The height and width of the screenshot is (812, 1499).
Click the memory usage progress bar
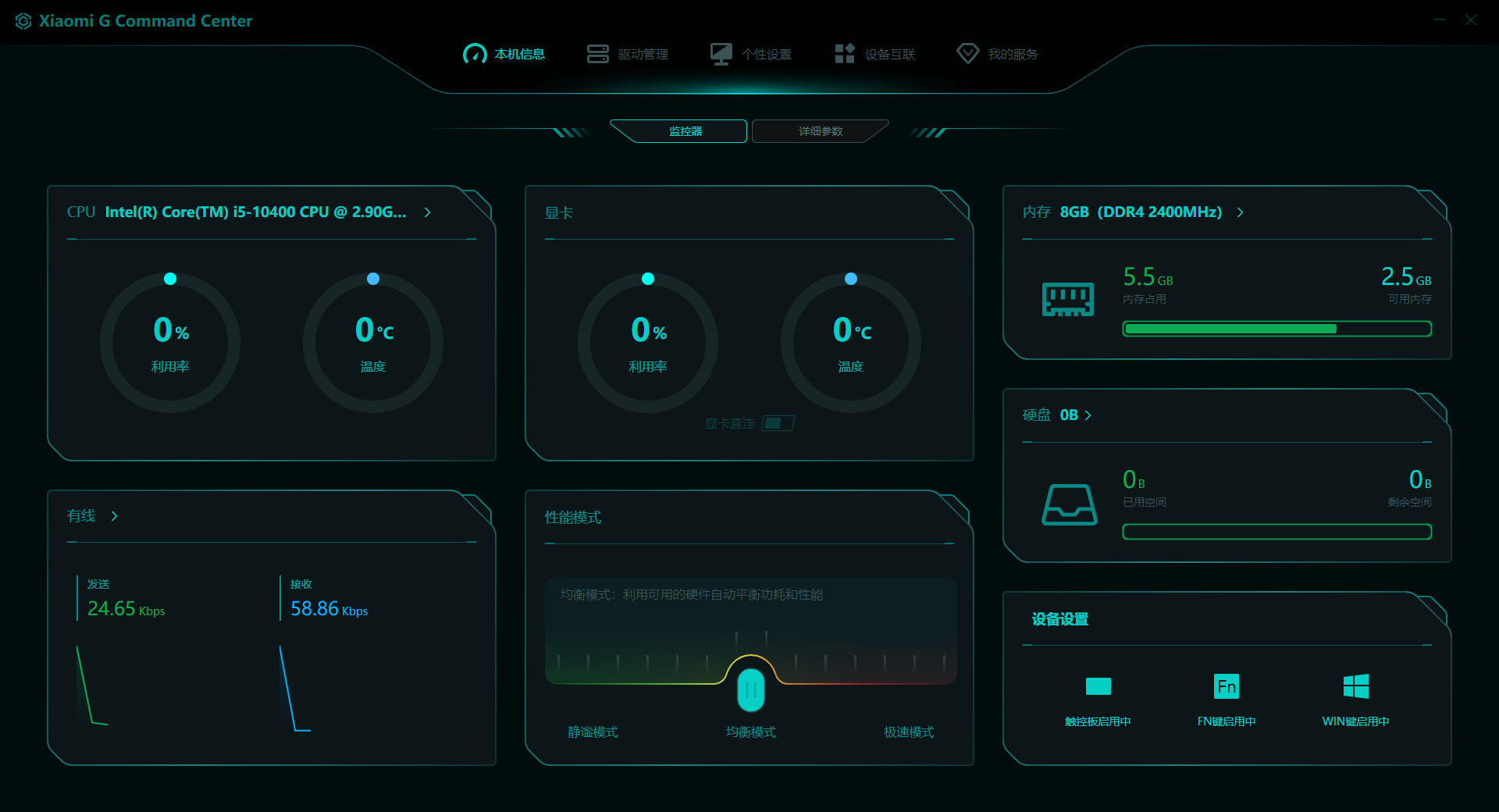click(x=1277, y=329)
